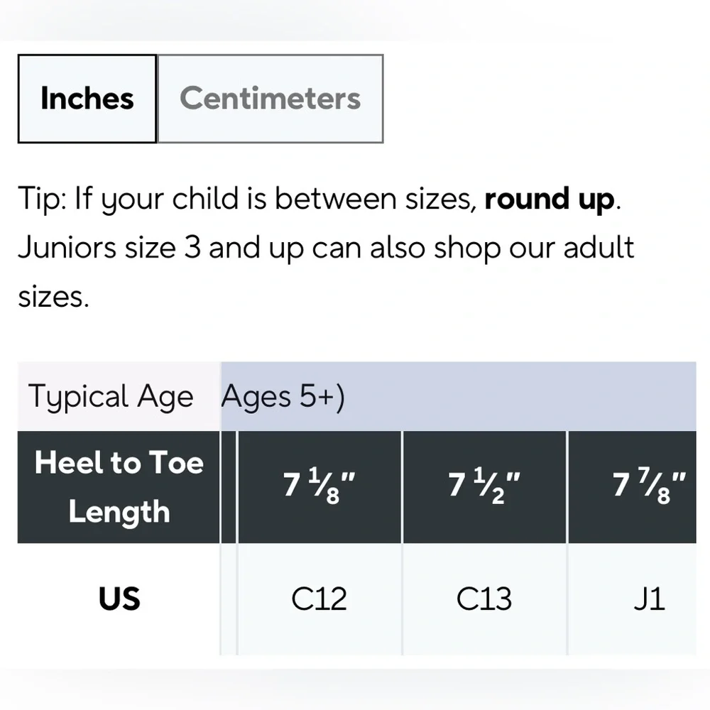Click the Typical Age row label
710x710 pixels.
(111, 397)
